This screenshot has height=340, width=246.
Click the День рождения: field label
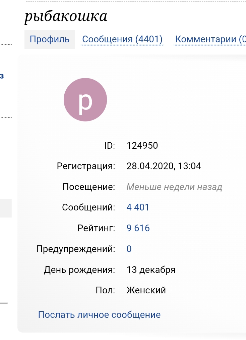(79, 270)
